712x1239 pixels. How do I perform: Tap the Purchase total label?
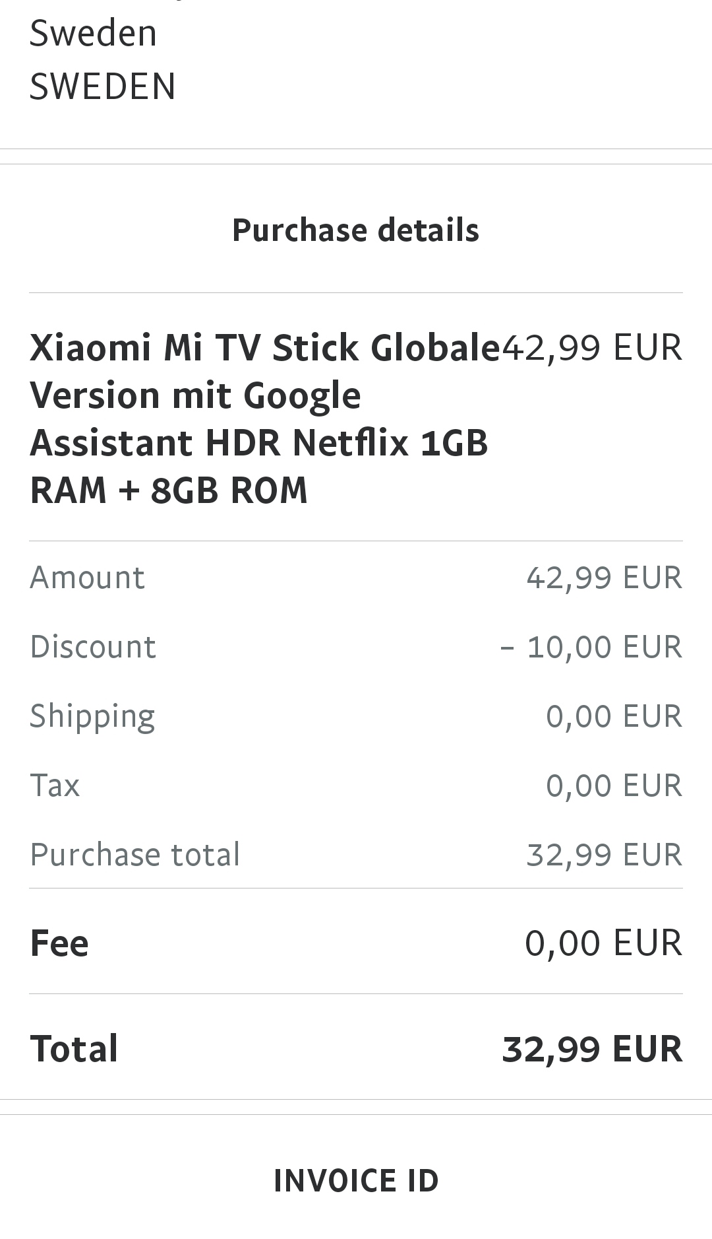(x=135, y=855)
